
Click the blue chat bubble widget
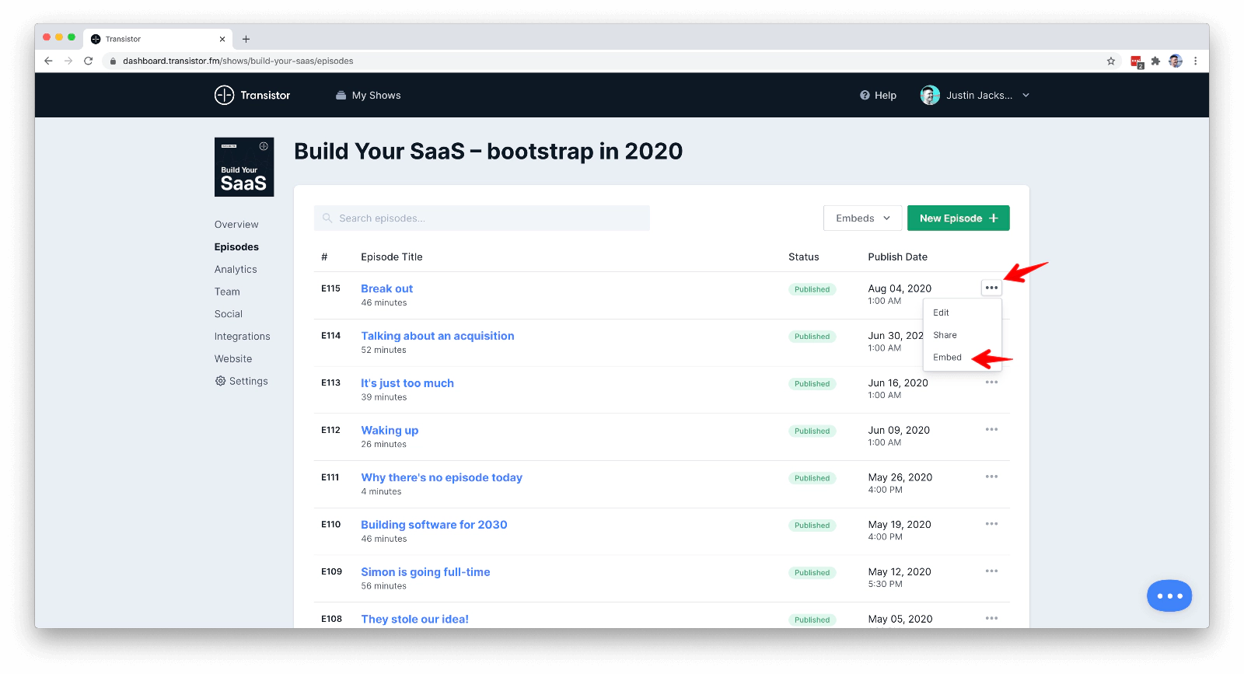(1169, 596)
